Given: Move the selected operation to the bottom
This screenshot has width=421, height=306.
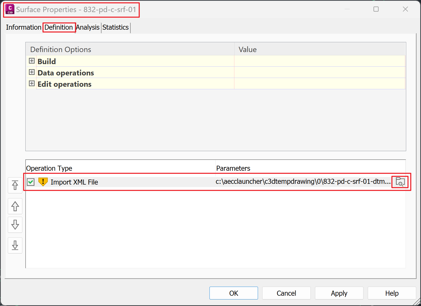Looking at the screenshot, I should (x=15, y=245).
